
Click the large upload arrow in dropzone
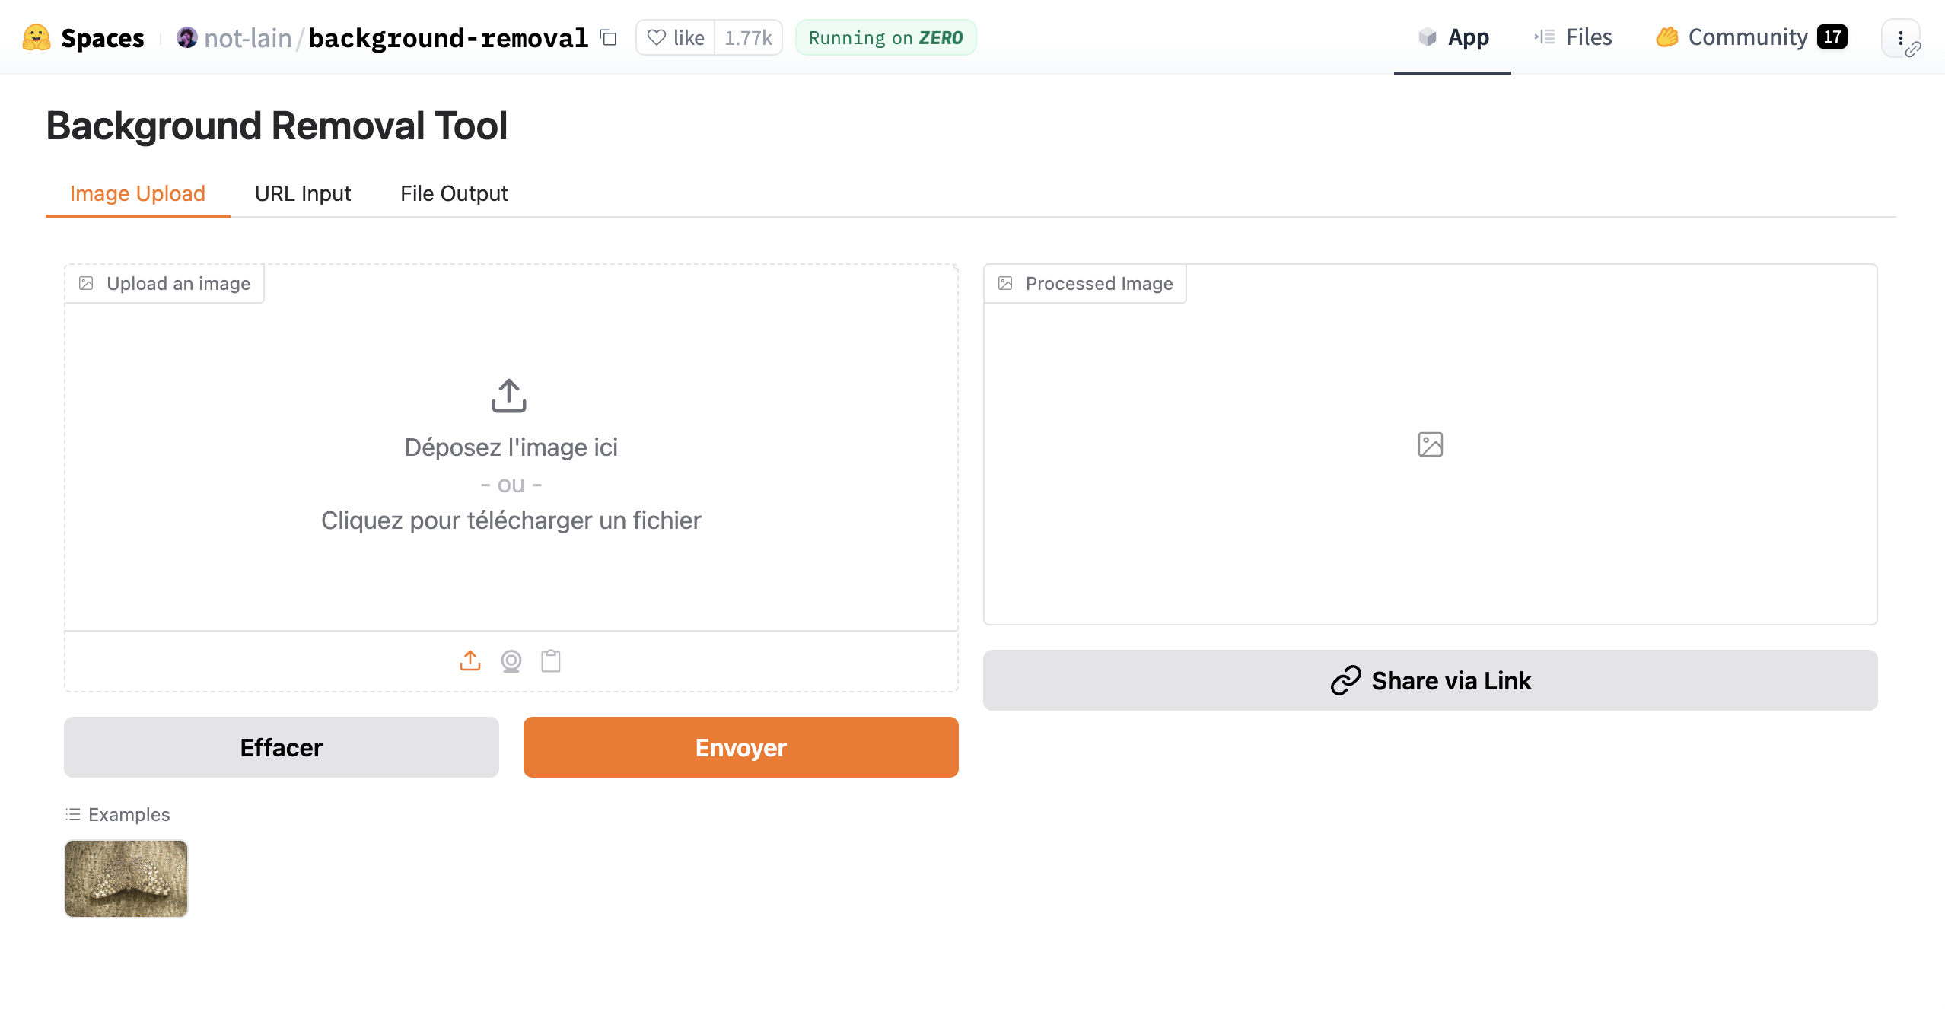[509, 396]
